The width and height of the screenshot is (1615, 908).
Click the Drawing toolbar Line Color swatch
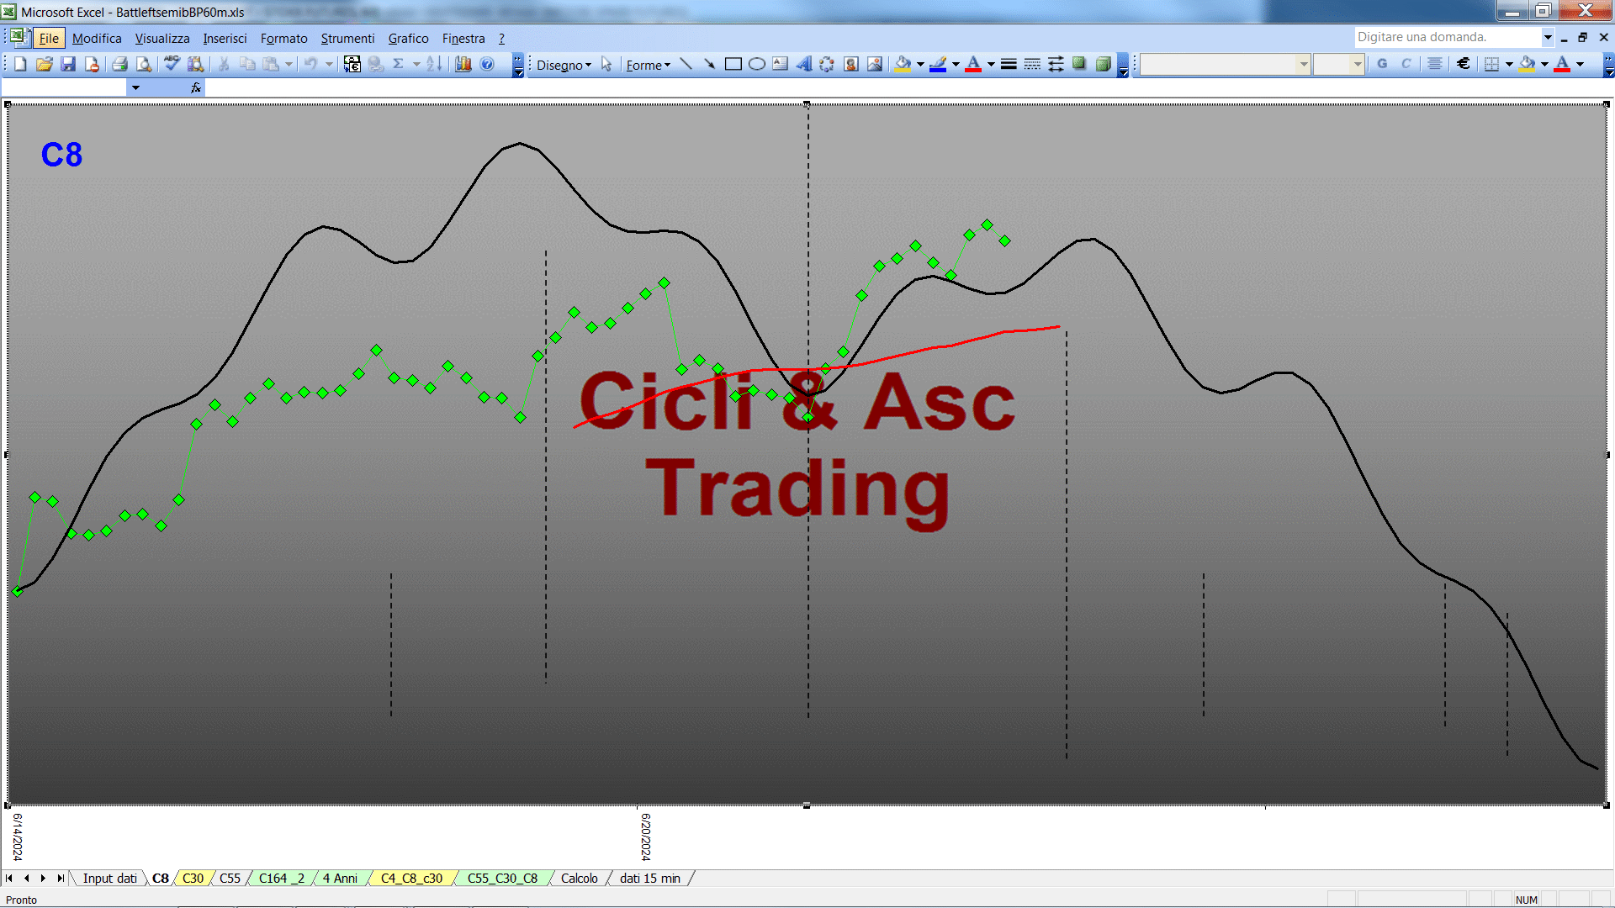tap(938, 64)
